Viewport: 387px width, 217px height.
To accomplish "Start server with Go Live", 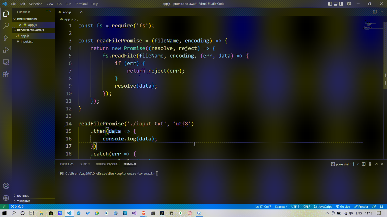I will [343, 206].
